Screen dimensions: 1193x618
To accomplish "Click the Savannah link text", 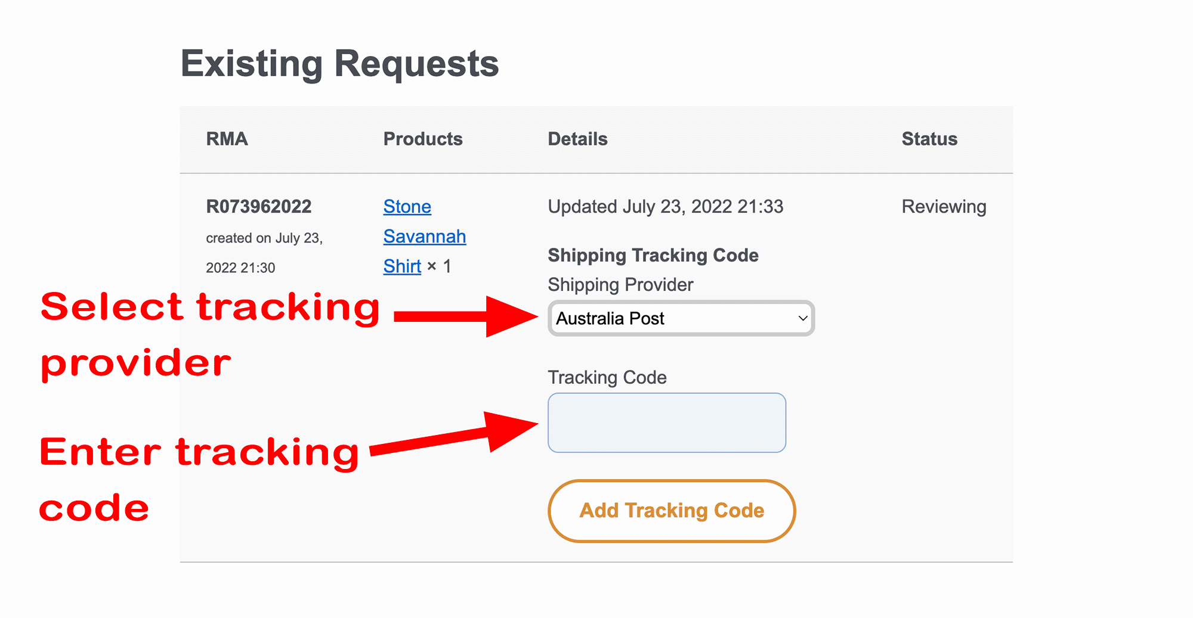I will coord(424,237).
